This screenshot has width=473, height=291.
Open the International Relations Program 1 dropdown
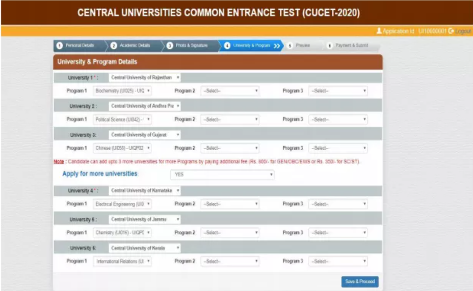(x=122, y=261)
